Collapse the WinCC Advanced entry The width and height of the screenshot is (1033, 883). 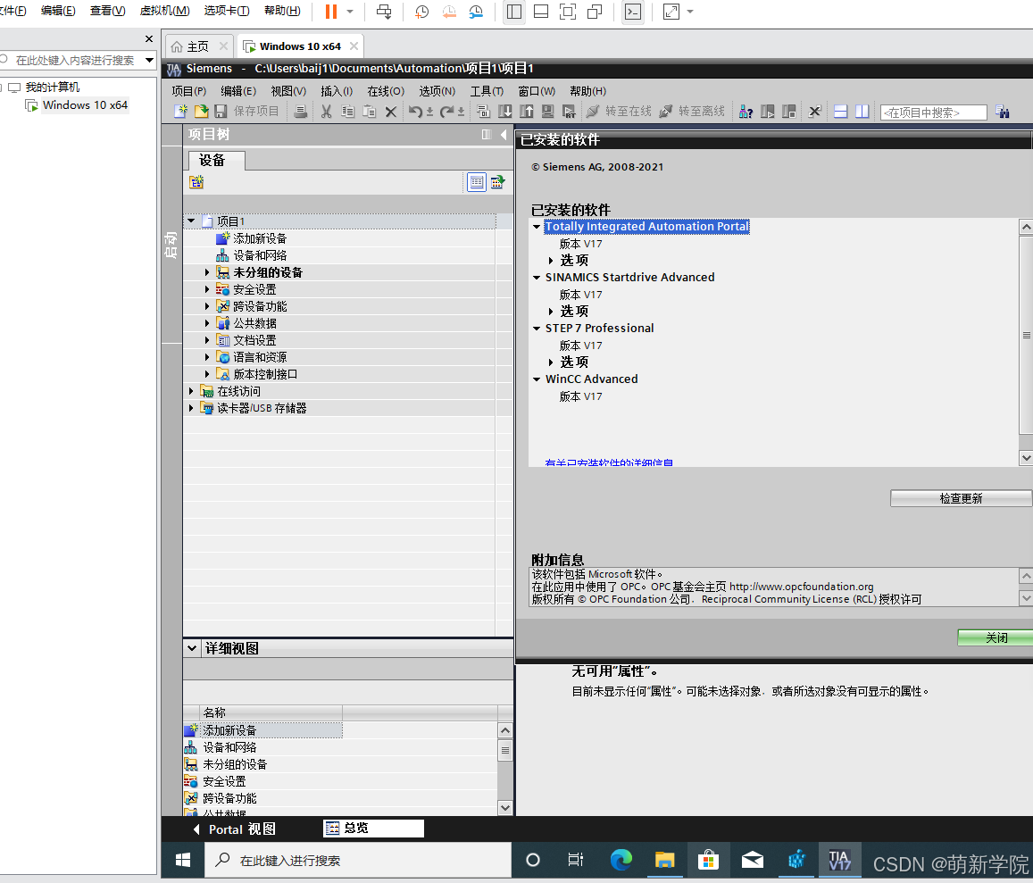click(x=537, y=379)
